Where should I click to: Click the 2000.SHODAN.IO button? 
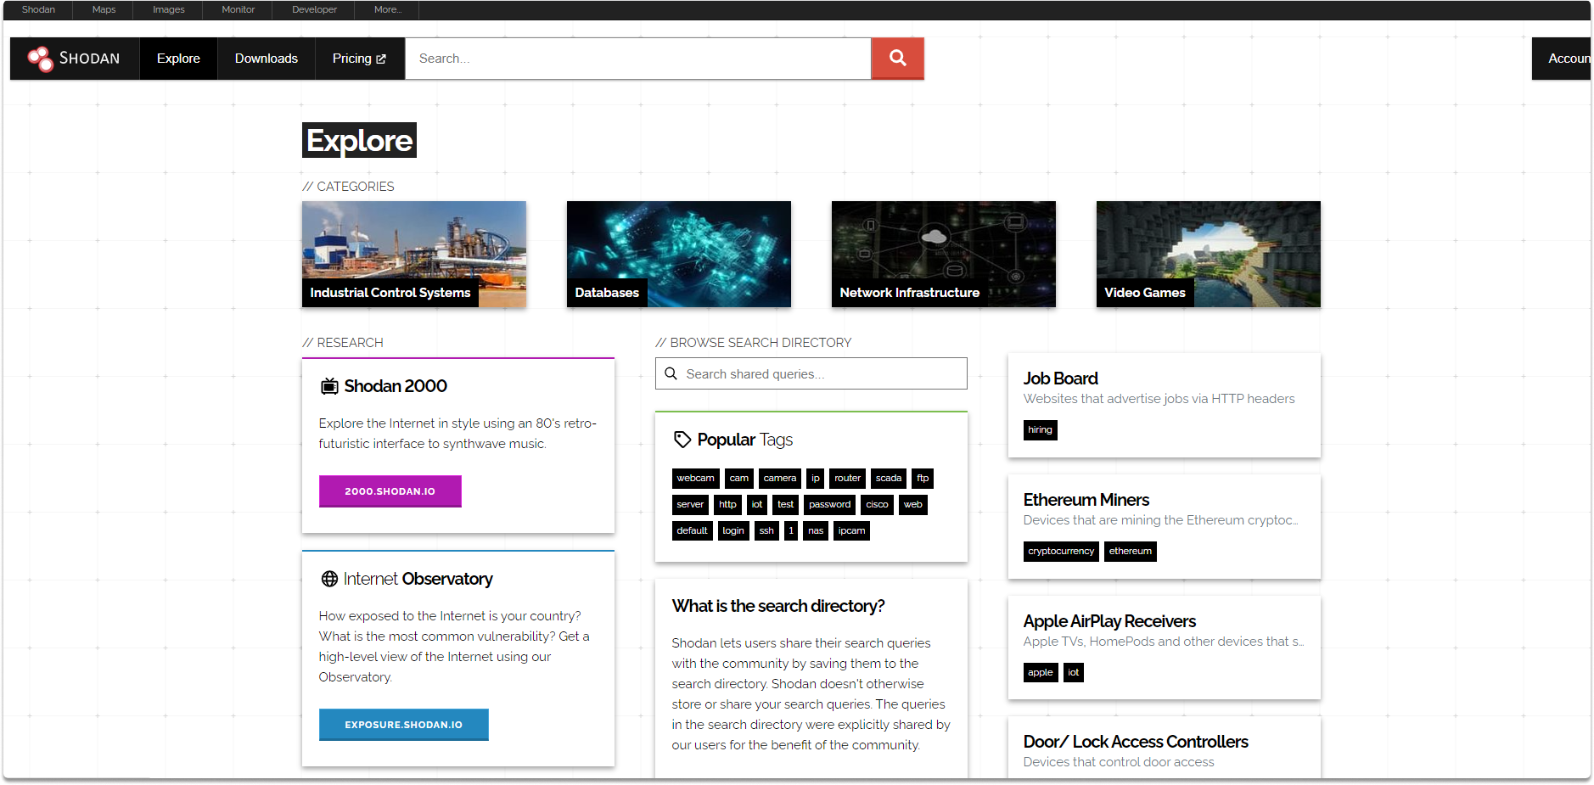pyautogui.click(x=390, y=491)
